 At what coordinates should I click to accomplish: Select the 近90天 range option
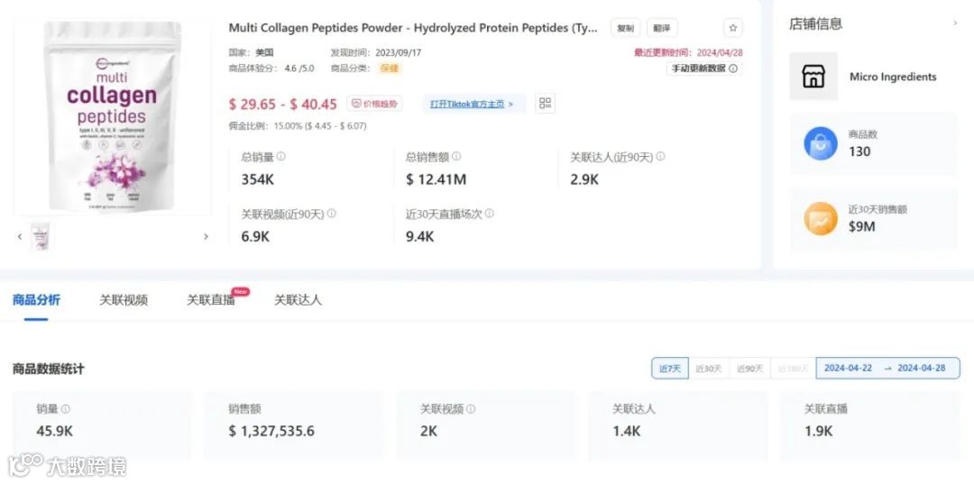click(749, 369)
